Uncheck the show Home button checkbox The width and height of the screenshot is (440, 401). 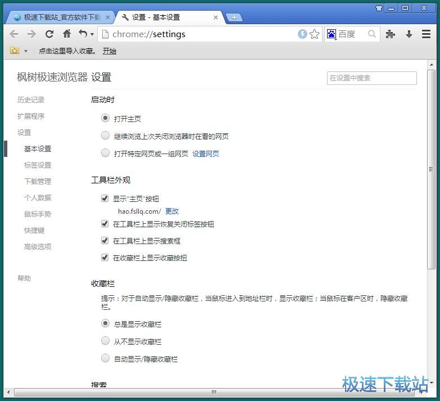coord(105,199)
